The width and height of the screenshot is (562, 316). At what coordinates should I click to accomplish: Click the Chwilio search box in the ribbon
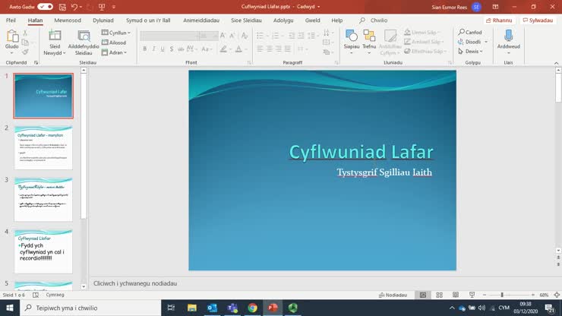tap(374, 21)
